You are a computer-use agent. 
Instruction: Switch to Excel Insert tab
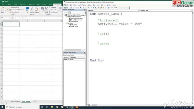pos(15,5)
